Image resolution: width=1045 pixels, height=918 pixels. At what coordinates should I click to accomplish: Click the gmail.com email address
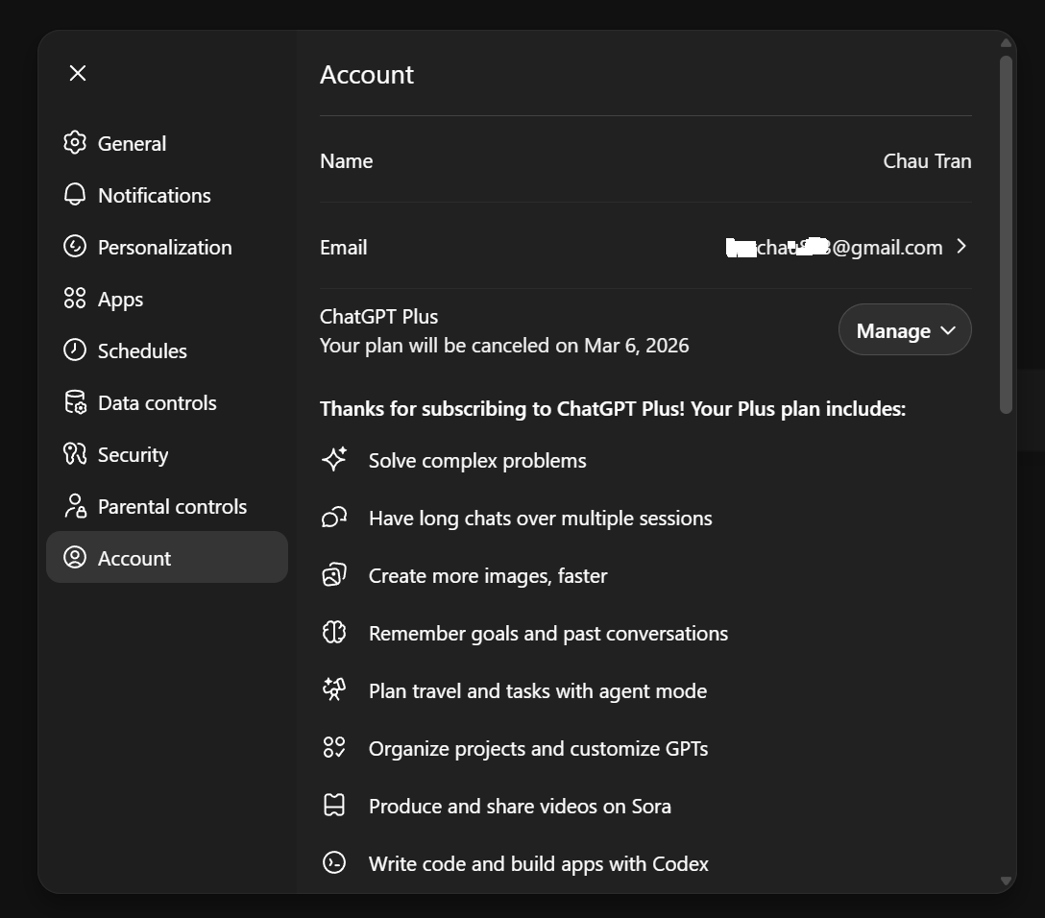coord(834,248)
